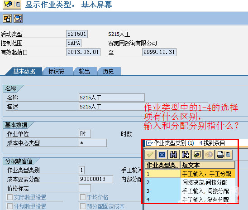Select entry 2 间接决定,间接分配

click(x=190, y=182)
